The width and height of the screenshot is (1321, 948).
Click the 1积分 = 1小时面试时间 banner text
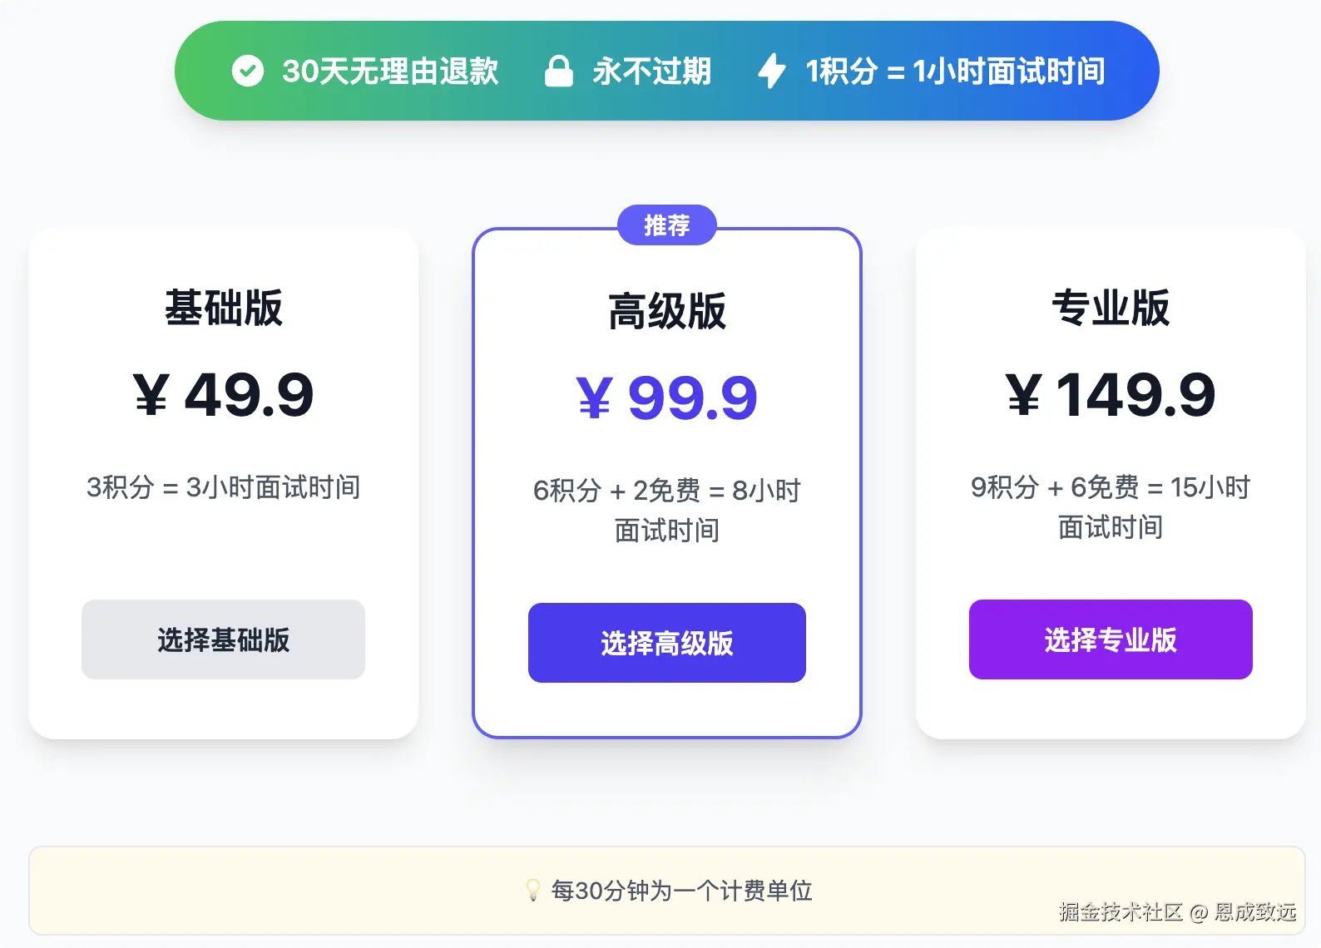[955, 72]
